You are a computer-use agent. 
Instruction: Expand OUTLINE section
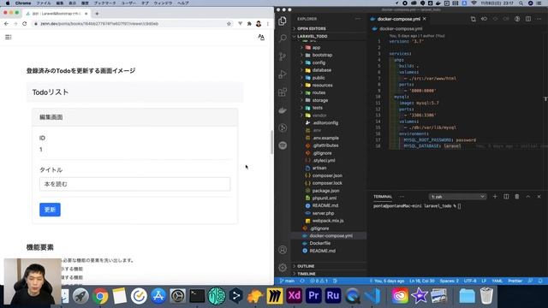(306, 266)
